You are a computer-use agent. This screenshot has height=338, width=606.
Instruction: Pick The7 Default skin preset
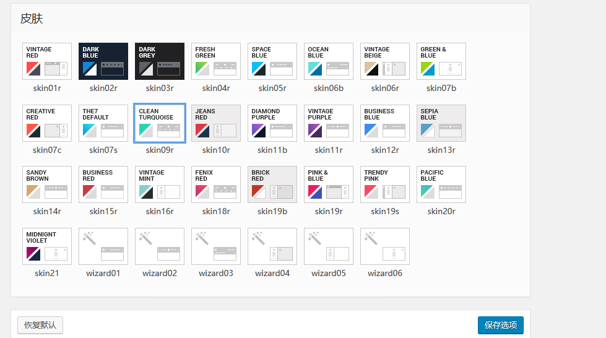click(x=103, y=123)
